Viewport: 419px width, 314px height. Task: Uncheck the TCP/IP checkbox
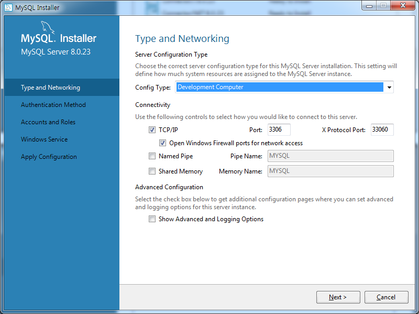coord(152,129)
